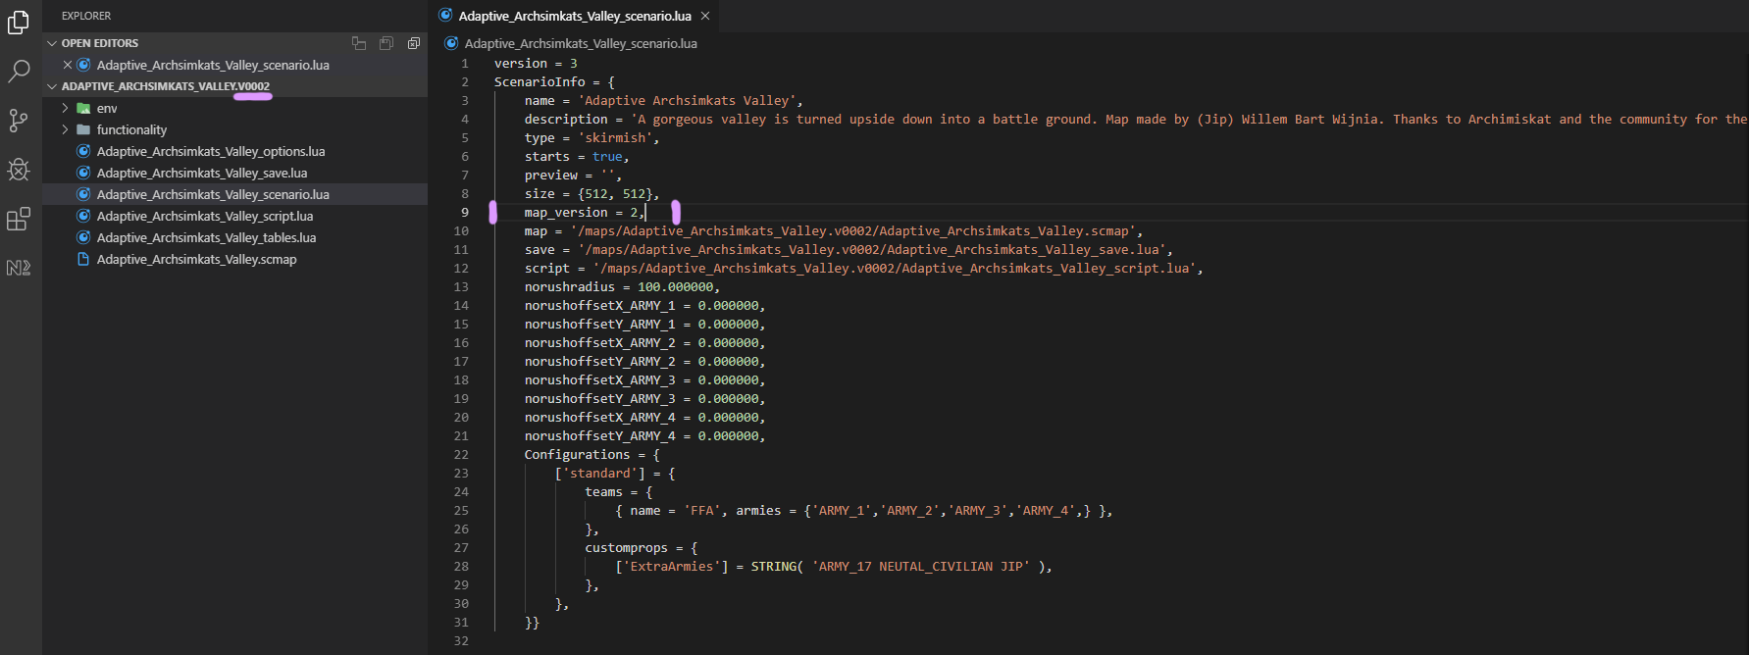Select the Adaptive_Archsimkats_Valley_scenario.lua editor tab

[x=575, y=16]
